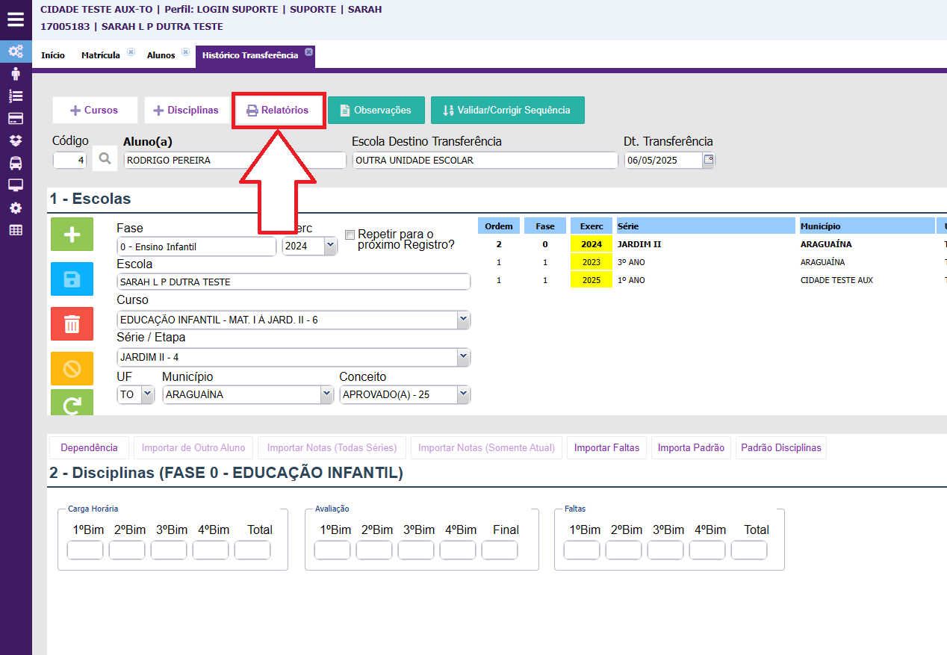The width and height of the screenshot is (947, 655).
Task: Open the Conceito dropdown
Action: [463, 394]
